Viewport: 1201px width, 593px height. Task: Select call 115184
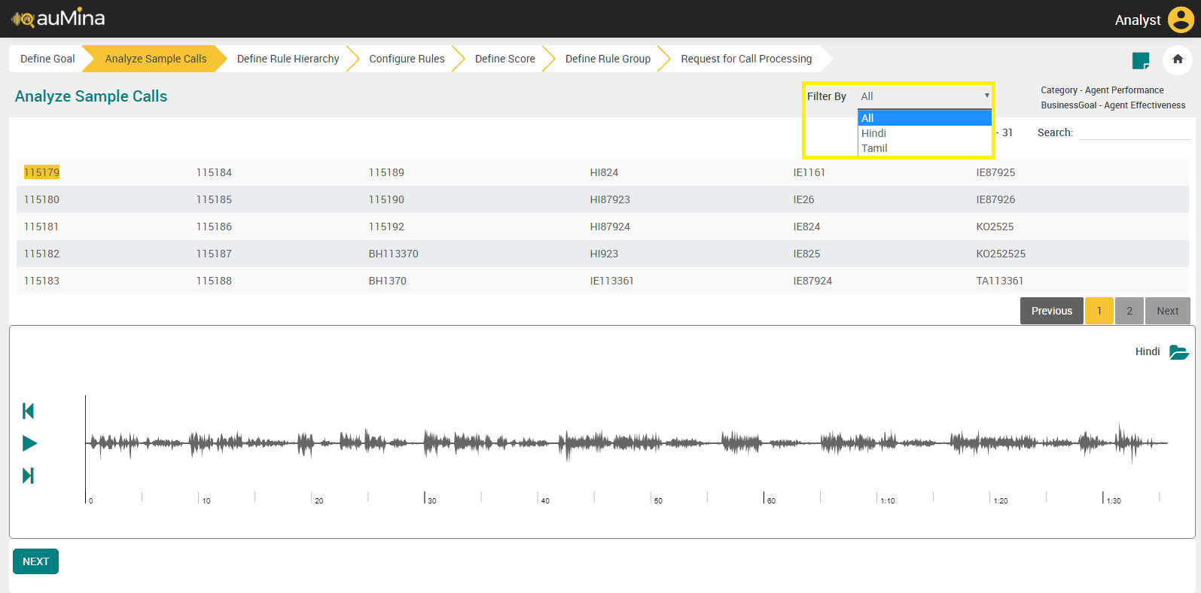pos(214,172)
